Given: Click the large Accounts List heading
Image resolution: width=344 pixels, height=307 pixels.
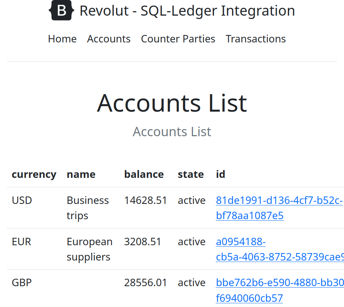Looking at the screenshot, I should tap(172, 103).
